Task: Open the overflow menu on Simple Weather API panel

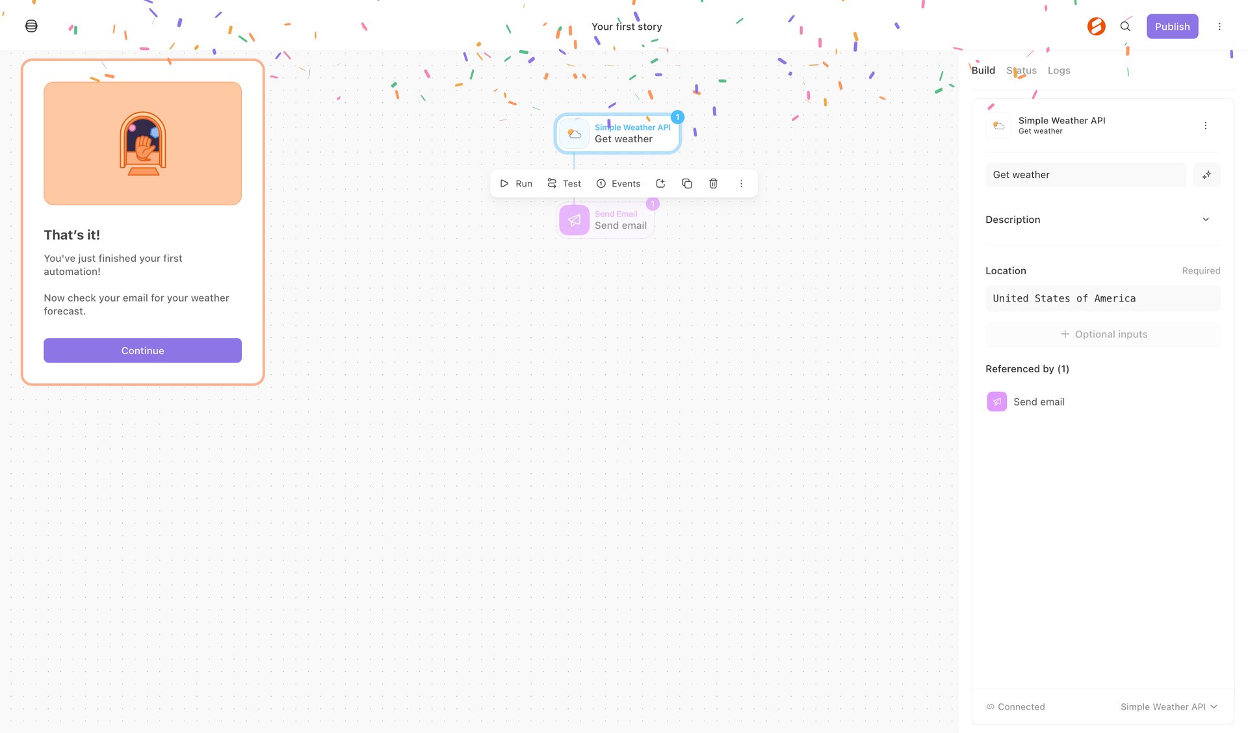Action: [x=1206, y=125]
